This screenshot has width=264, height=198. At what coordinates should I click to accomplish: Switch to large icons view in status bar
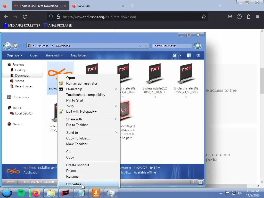click(x=201, y=182)
